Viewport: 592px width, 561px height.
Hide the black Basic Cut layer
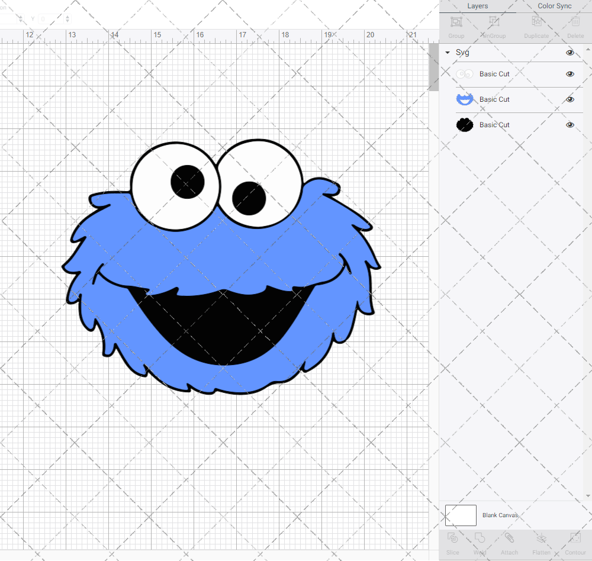570,125
